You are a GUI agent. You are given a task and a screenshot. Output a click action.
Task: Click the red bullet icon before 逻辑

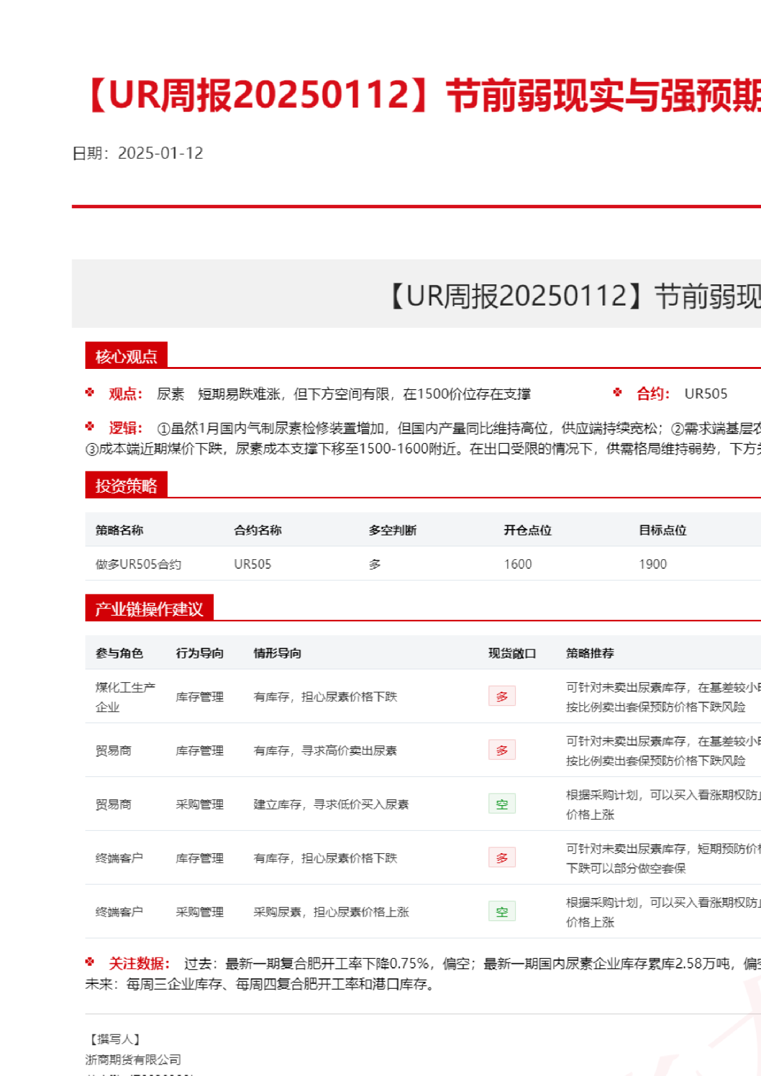(90, 427)
